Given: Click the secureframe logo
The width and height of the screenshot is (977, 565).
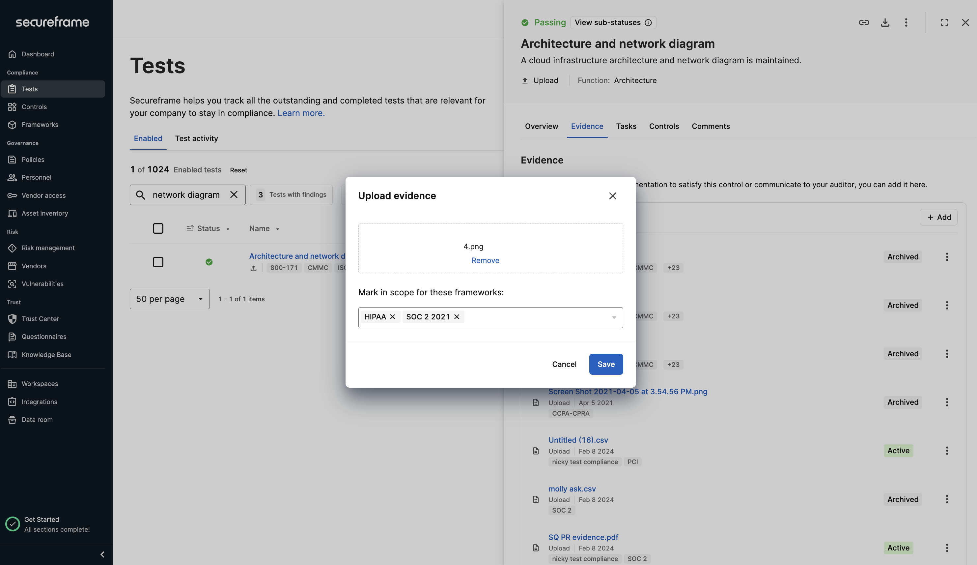Looking at the screenshot, I should click(x=52, y=22).
